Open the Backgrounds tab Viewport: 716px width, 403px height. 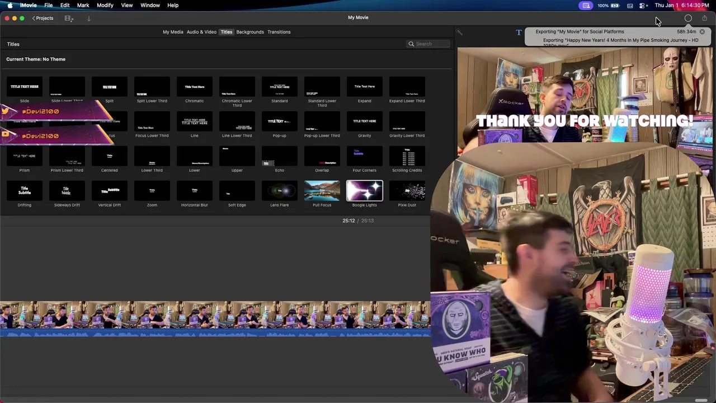tap(250, 32)
